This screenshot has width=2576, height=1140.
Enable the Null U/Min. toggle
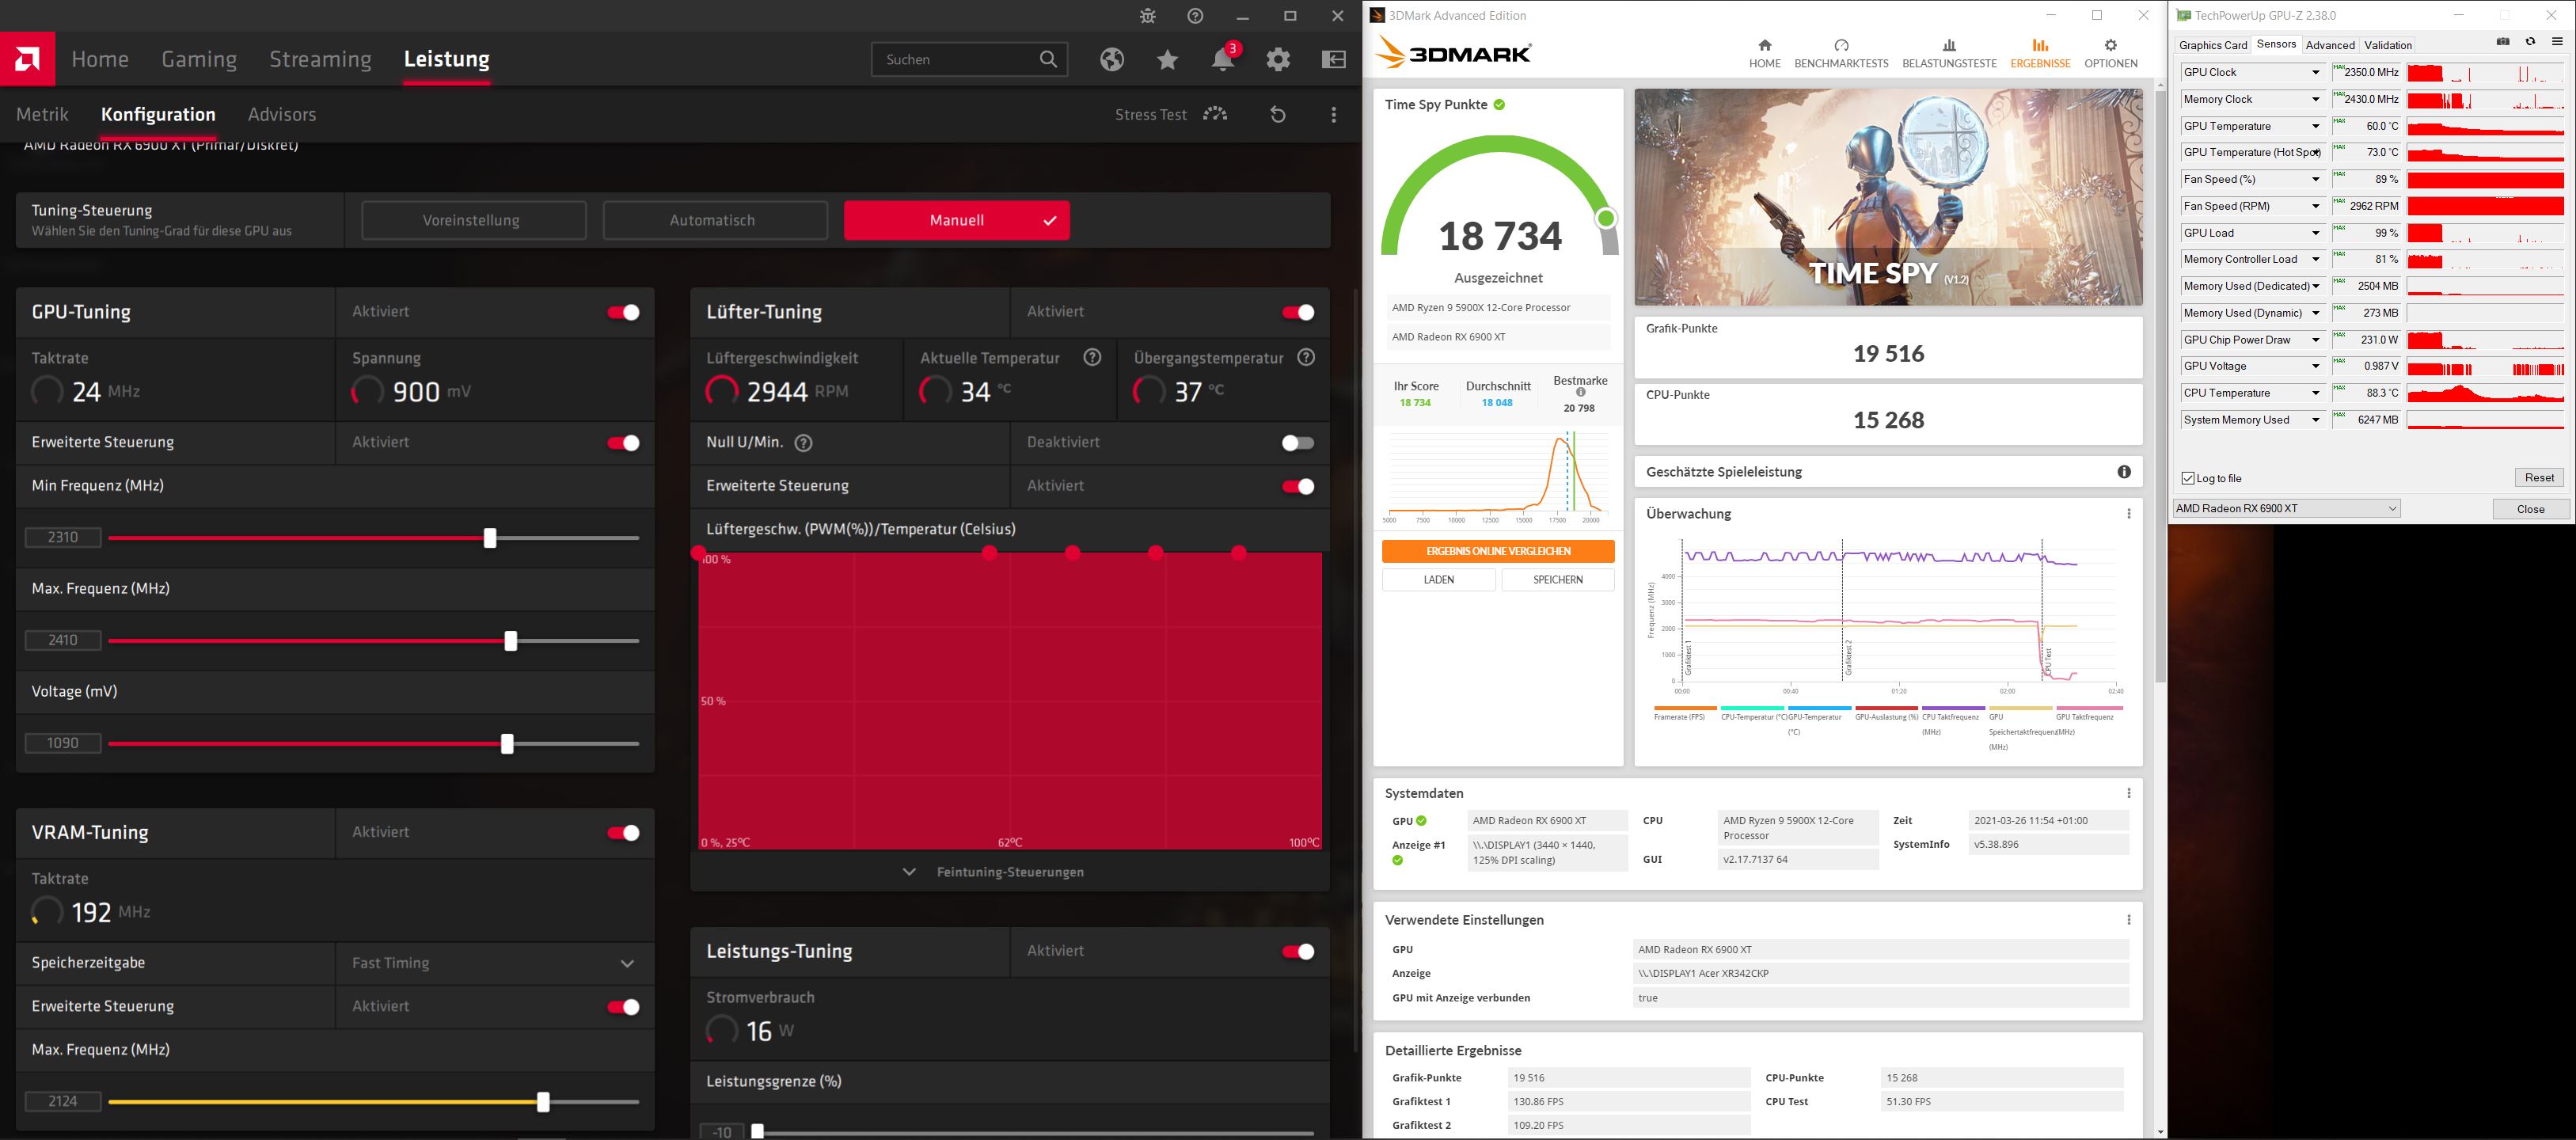(1297, 443)
